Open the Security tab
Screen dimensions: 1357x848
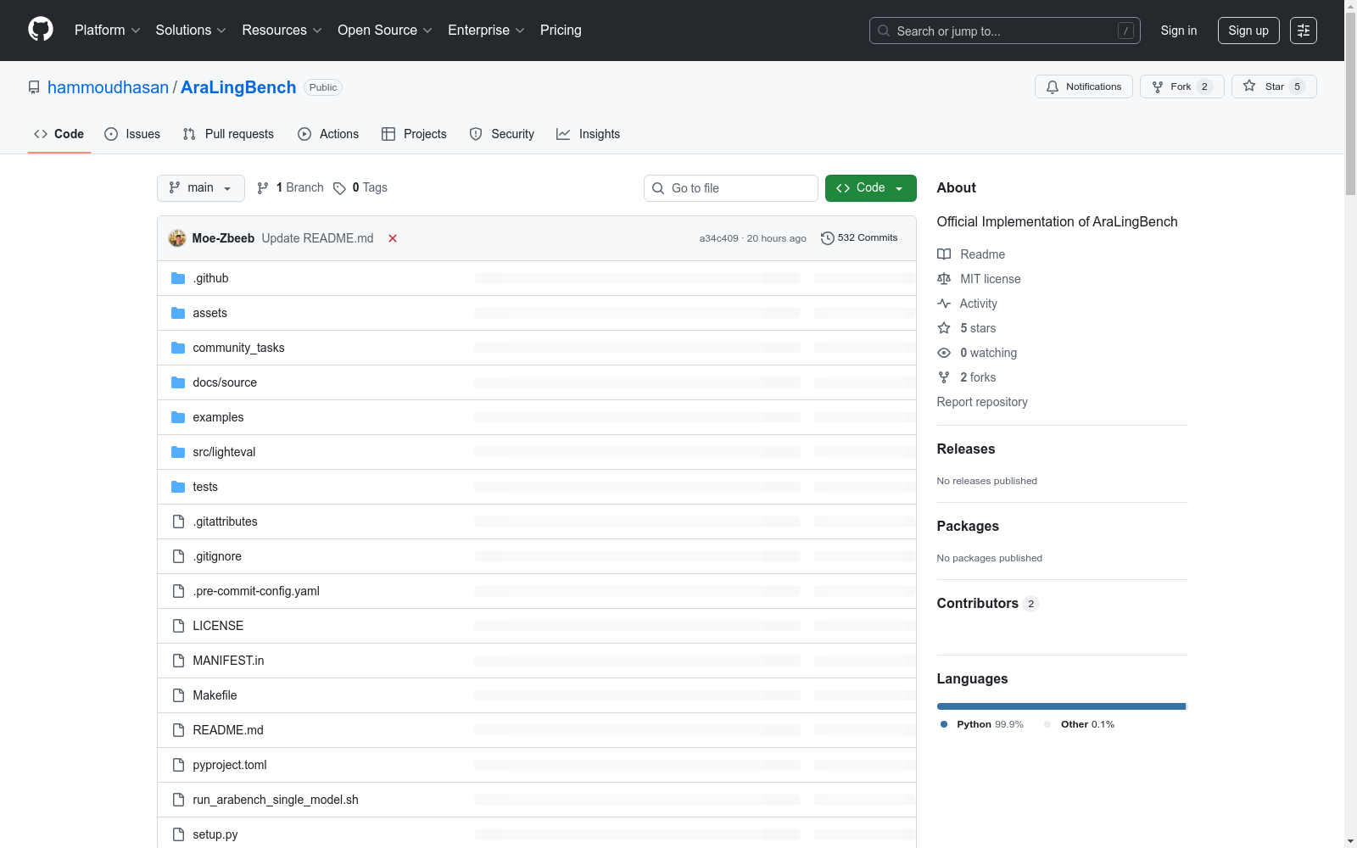[x=502, y=134]
